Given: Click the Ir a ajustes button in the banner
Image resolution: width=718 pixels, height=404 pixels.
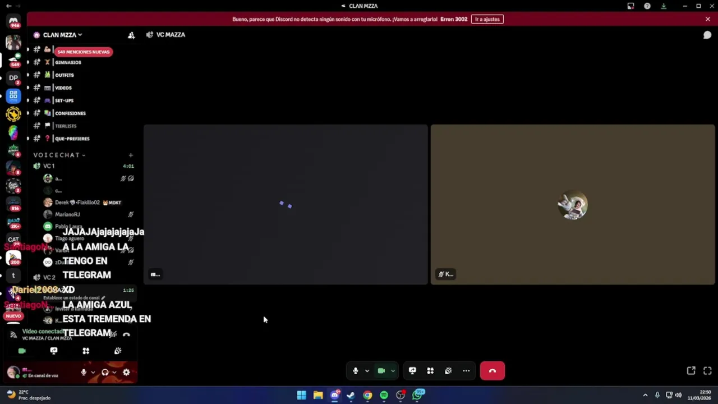Looking at the screenshot, I should click(x=487, y=19).
